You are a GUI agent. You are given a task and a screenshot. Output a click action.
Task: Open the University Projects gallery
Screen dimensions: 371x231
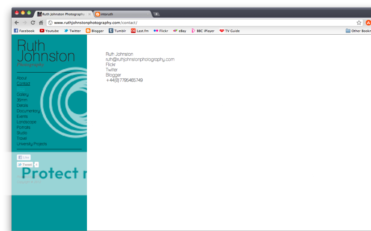click(32, 144)
